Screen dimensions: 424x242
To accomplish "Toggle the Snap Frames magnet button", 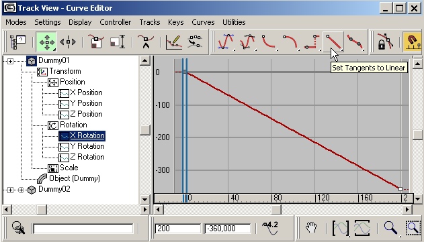I will [412, 42].
